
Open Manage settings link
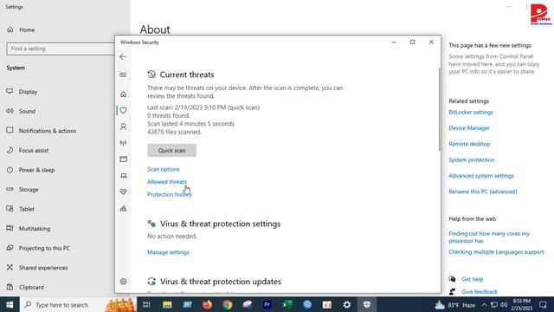(168, 252)
